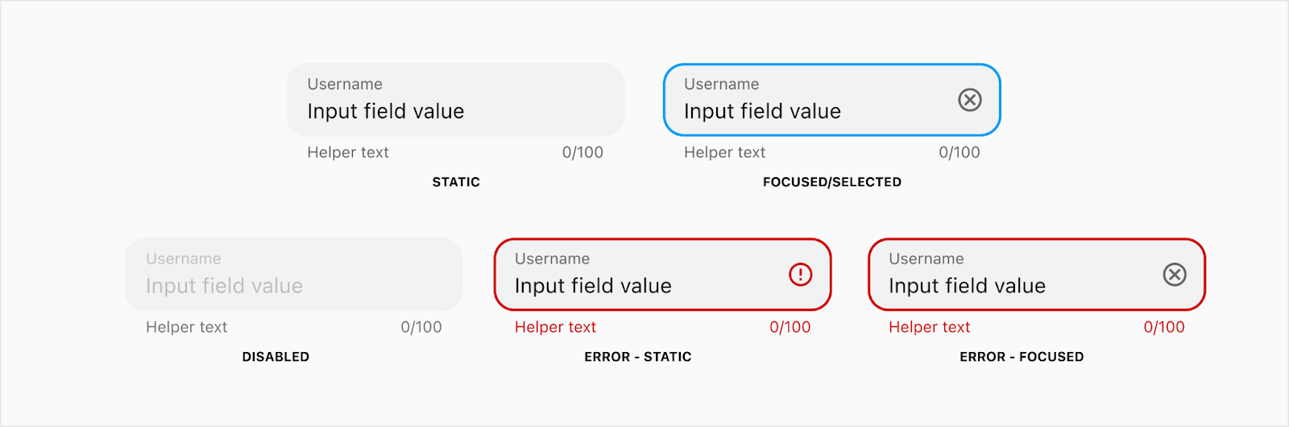Click the ERROR - STATIC caption

coord(638,357)
